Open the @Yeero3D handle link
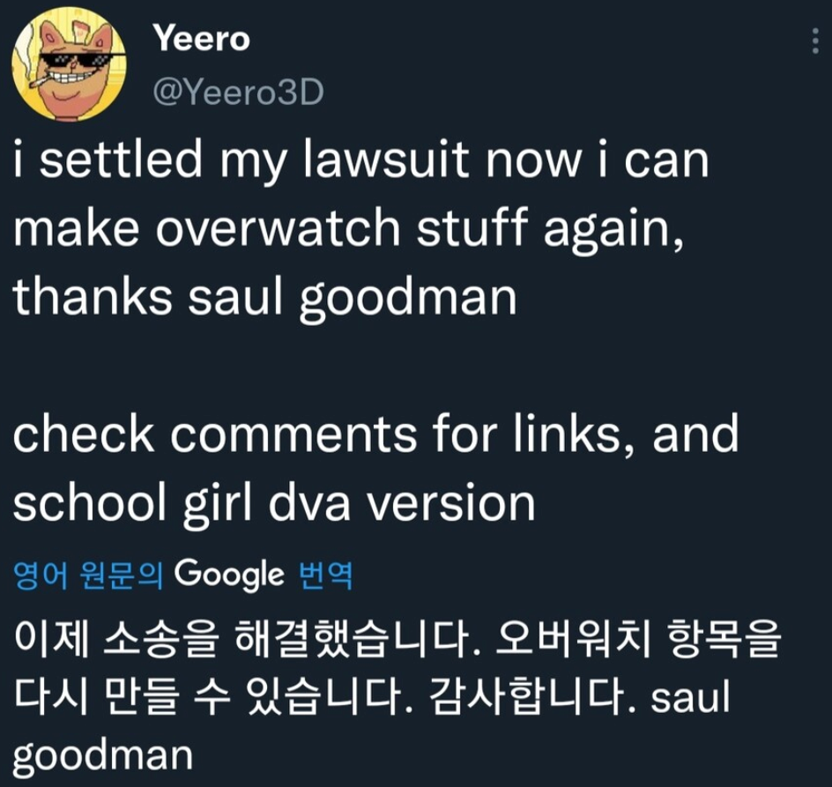Screen dimensions: 832x787 point(238,93)
